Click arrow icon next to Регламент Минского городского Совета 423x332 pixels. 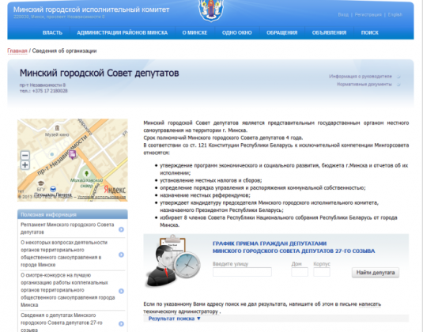point(121,229)
